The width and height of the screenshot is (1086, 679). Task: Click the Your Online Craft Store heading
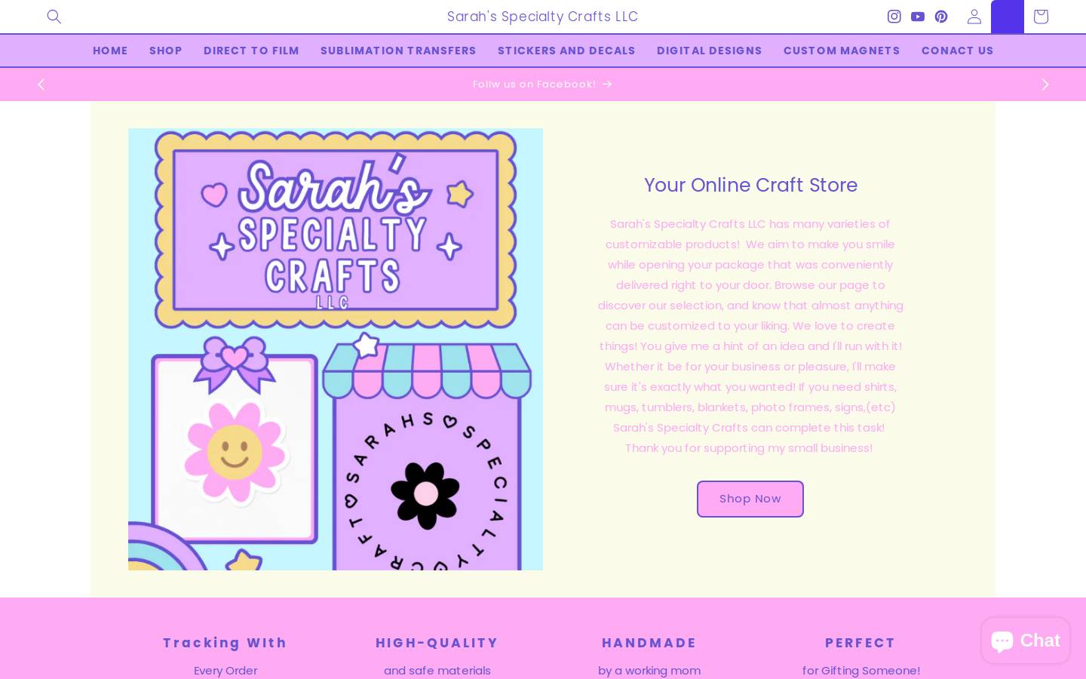(x=750, y=185)
